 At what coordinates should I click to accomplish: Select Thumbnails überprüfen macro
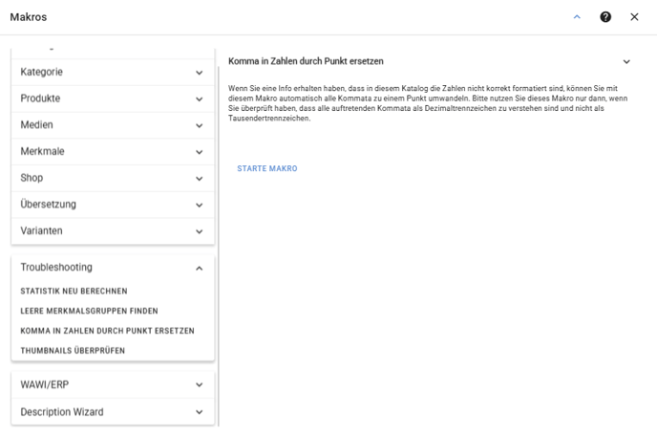[73, 350]
